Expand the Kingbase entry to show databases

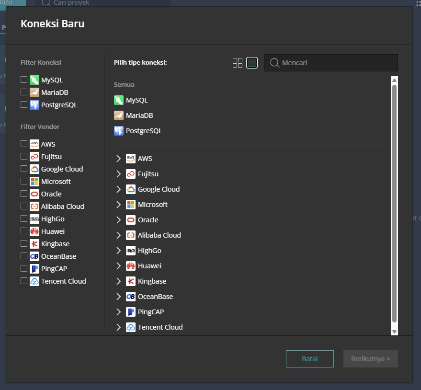tap(118, 281)
